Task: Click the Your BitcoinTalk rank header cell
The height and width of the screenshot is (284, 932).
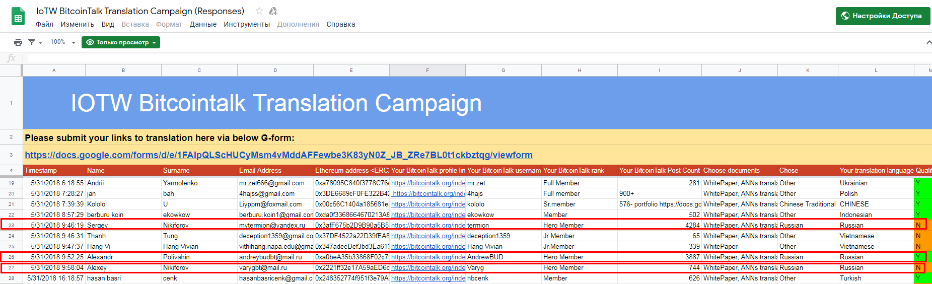Action: 579,170
